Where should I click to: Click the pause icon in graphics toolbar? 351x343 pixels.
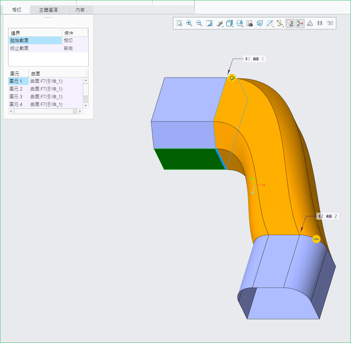320,23
